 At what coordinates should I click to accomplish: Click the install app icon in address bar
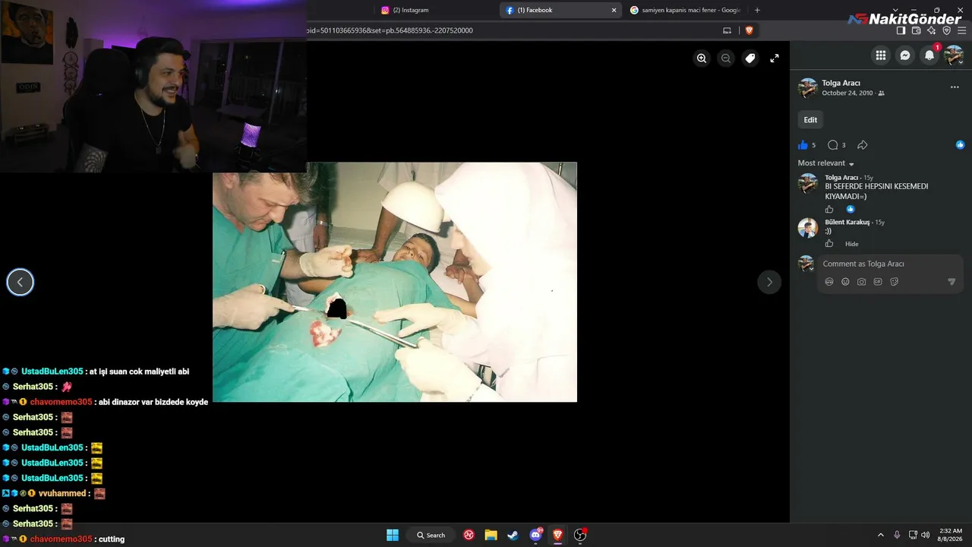(x=727, y=30)
